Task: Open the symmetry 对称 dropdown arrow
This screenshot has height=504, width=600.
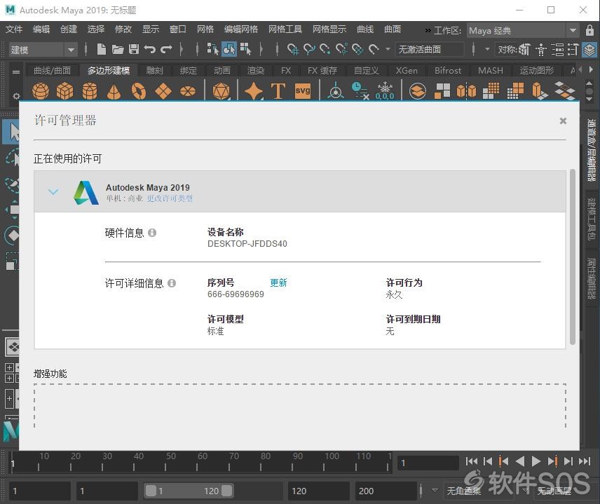Action: [x=487, y=49]
